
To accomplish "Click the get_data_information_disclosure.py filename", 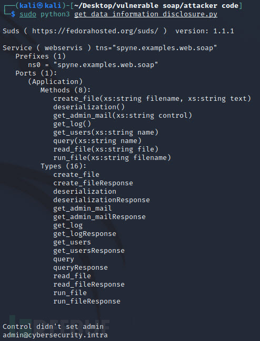I will coord(146,14).
